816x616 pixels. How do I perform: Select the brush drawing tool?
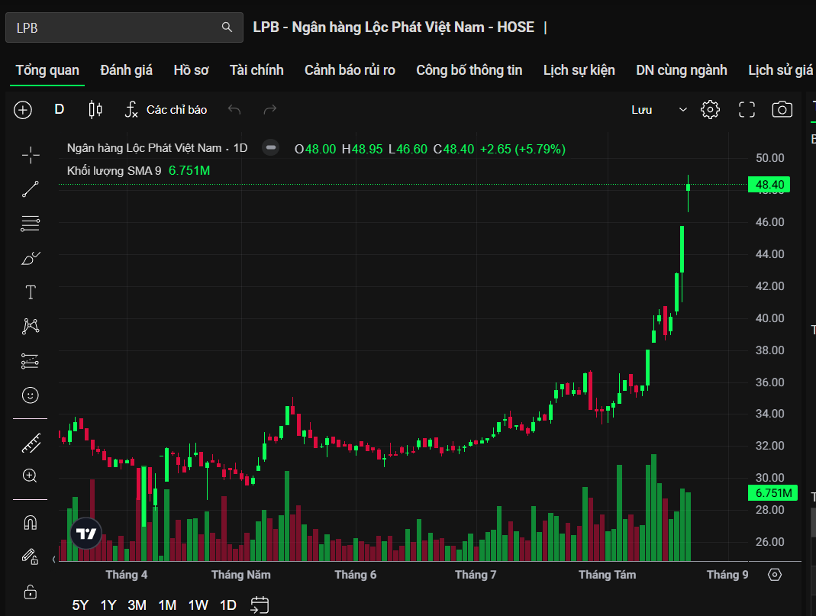coord(31,258)
